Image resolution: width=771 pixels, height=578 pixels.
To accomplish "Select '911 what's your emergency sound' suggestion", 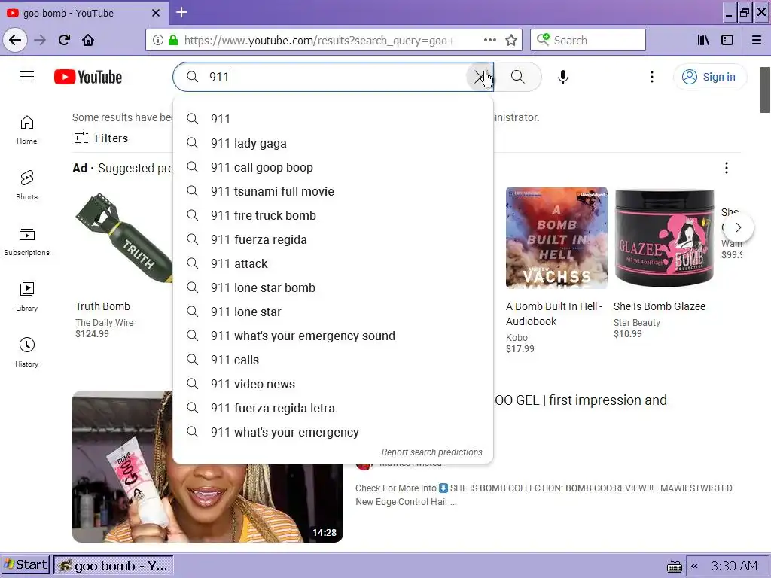I will [333, 336].
